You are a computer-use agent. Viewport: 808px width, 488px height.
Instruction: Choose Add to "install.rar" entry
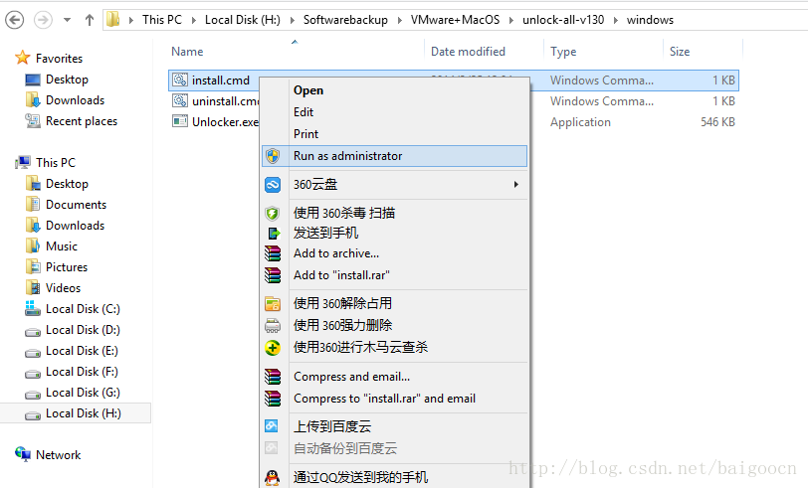tap(394, 275)
